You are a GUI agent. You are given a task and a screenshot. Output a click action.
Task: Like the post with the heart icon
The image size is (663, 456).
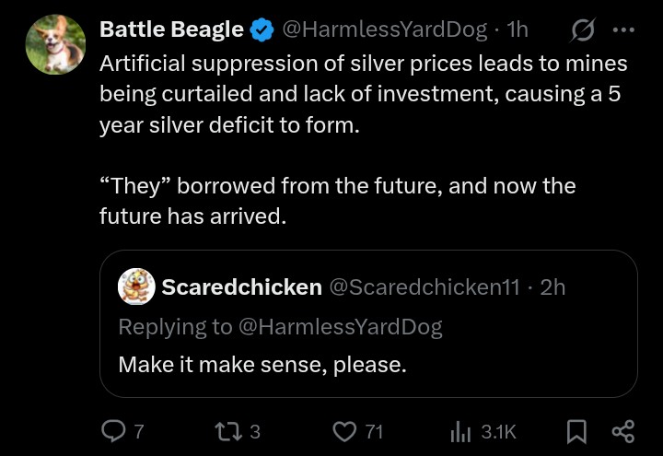coord(344,431)
